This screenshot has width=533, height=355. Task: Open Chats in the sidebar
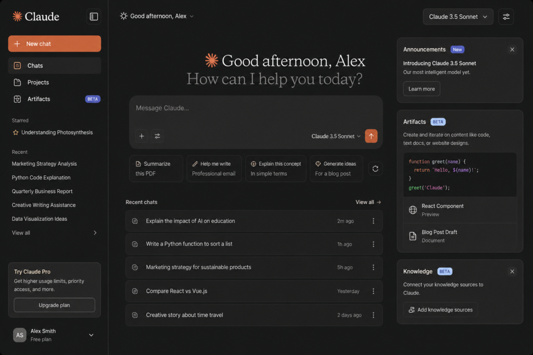point(54,65)
